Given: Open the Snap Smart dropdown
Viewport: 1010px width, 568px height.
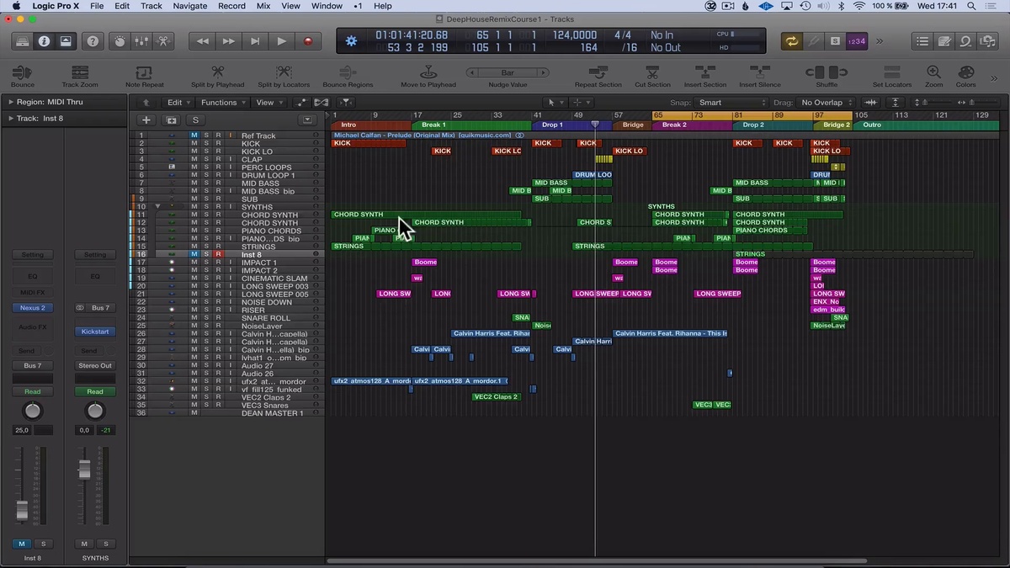Looking at the screenshot, I should 732,103.
